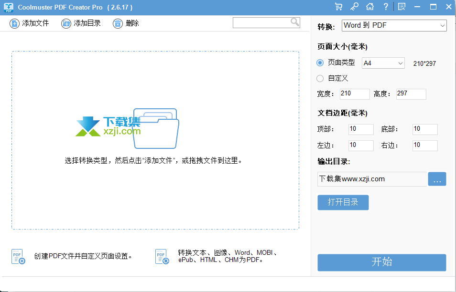The image size is (456, 292).
Task: Click the '文档边距(毫米)' heading
Action: tap(343, 113)
